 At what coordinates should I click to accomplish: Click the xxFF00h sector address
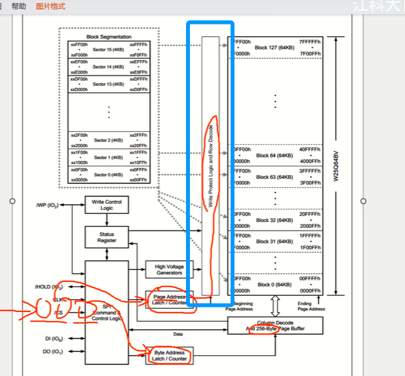coord(79,45)
